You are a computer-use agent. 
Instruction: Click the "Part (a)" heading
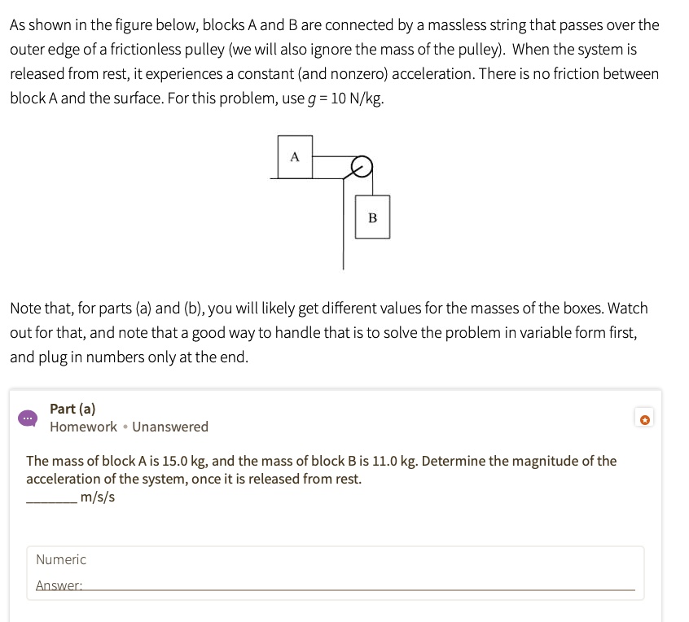point(72,409)
